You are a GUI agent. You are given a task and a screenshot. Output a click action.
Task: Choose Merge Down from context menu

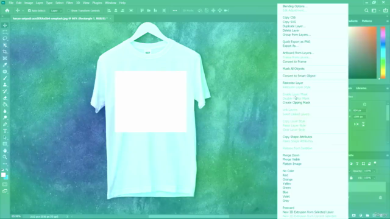(291, 155)
